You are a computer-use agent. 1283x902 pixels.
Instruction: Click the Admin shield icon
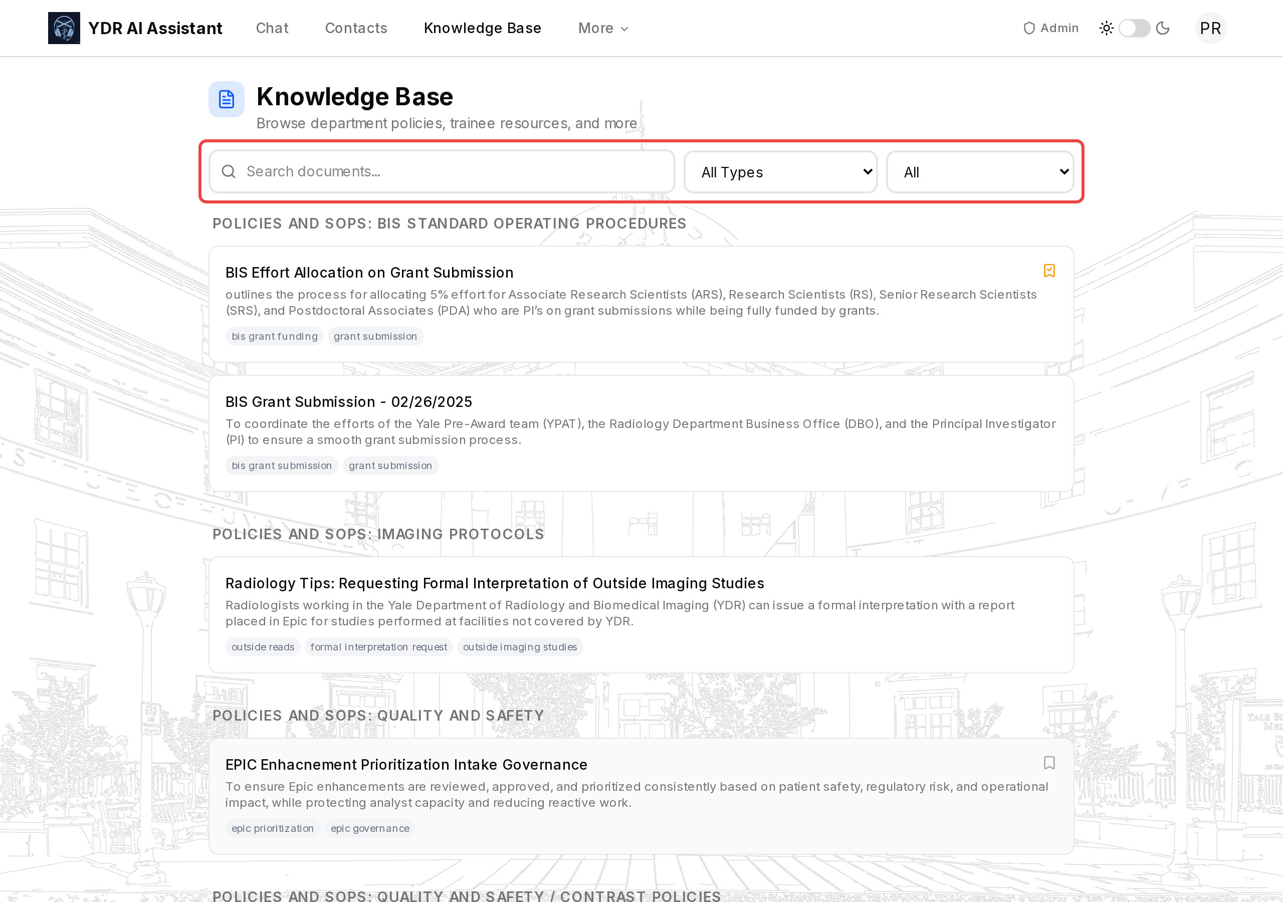pos(1029,28)
